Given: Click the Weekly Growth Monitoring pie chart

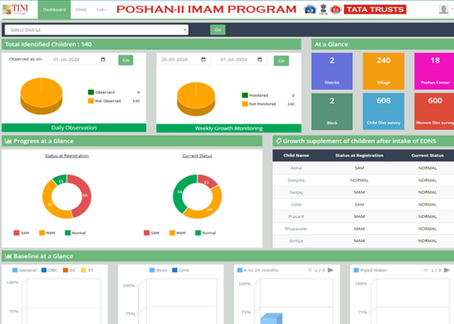Looking at the screenshot, I should [196, 98].
